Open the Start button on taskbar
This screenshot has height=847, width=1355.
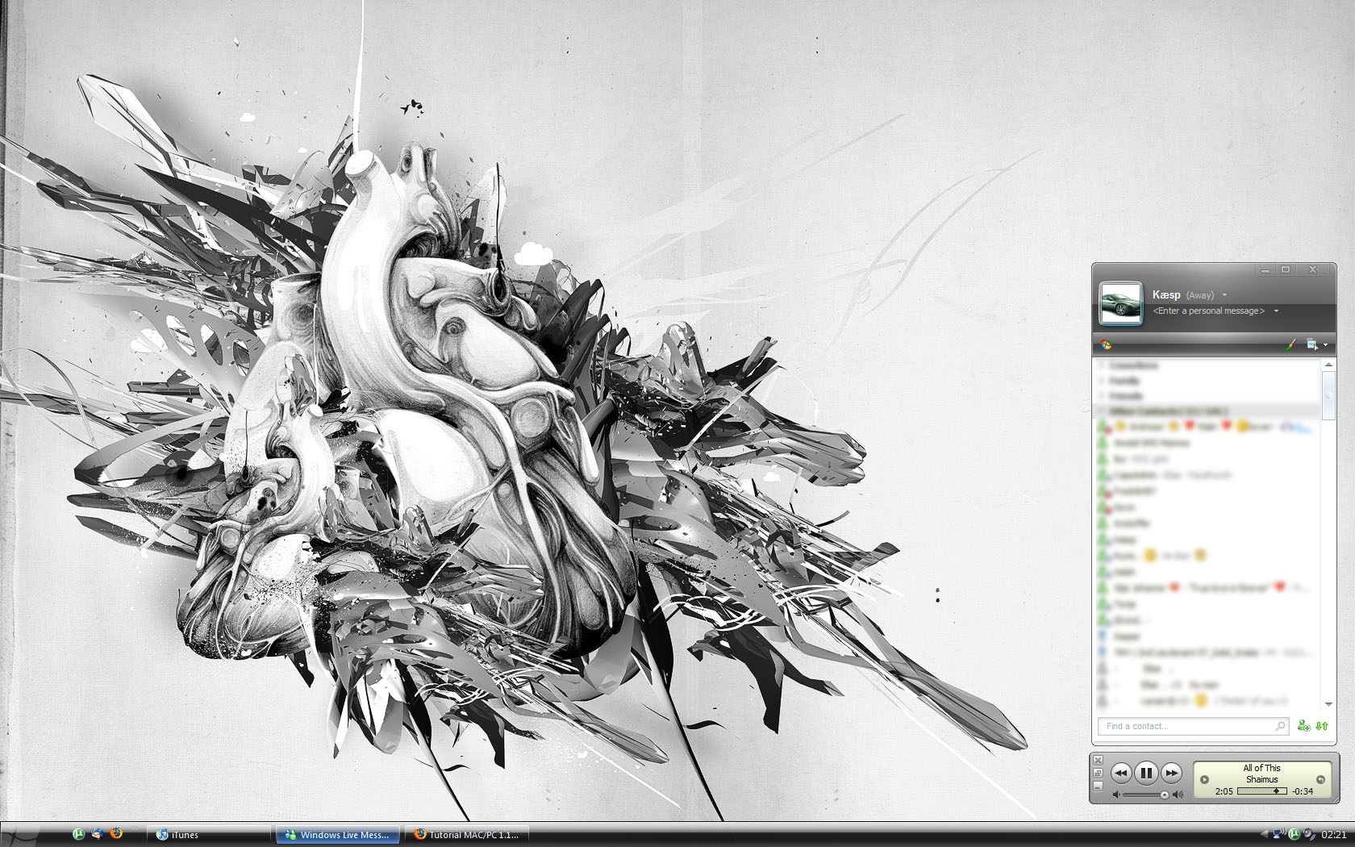pyautogui.click(x=19, y=834)
